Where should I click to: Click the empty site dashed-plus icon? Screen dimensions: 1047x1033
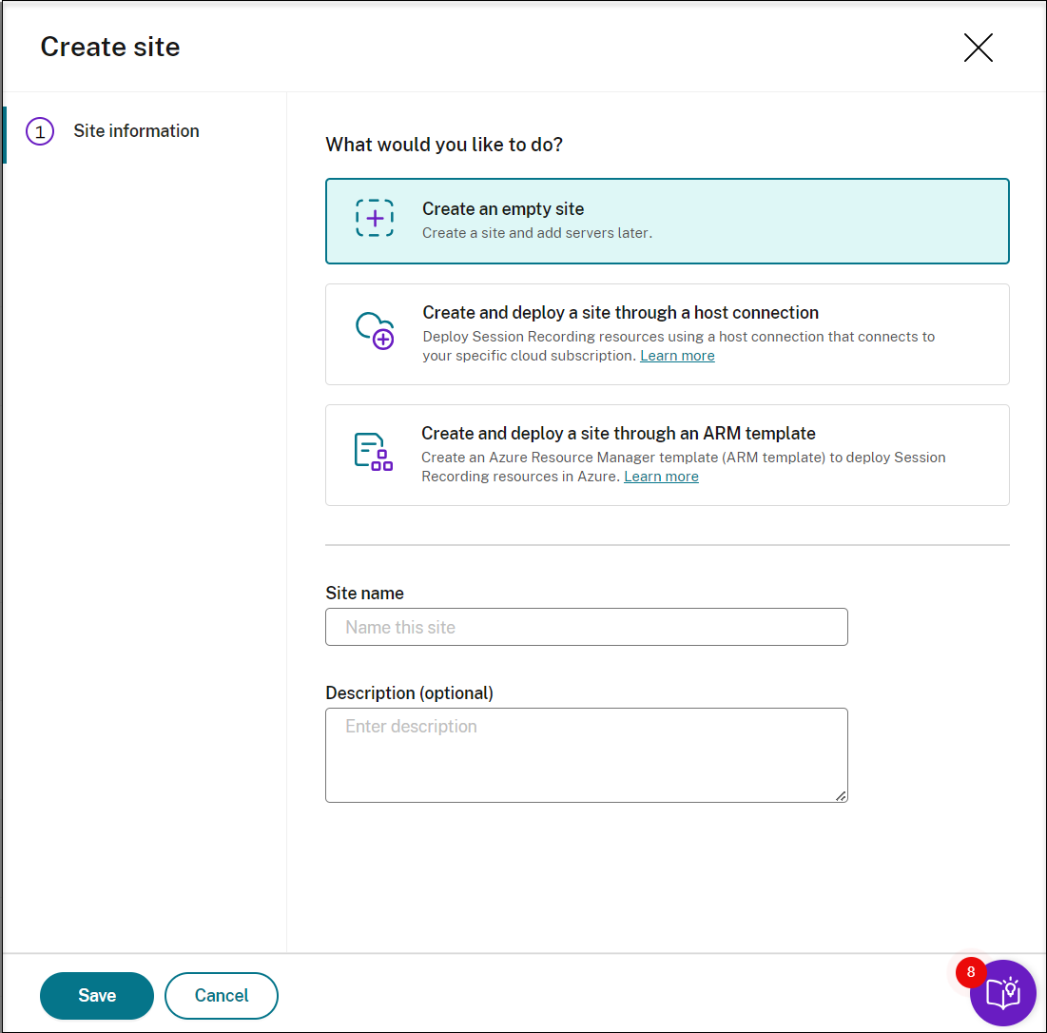coord(375,219)
